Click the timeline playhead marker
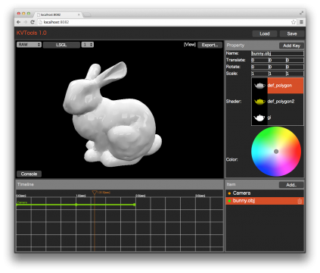This screenshot has height=273, width=320. pyautogui.click(x=95, y=193)
